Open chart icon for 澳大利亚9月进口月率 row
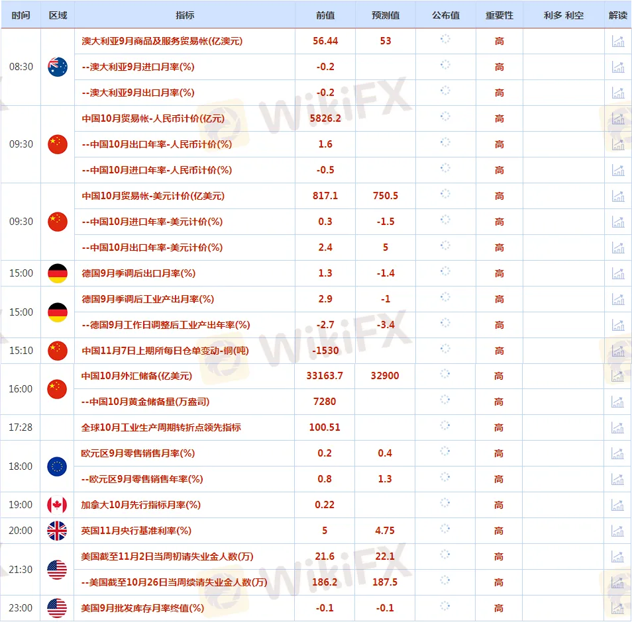Viewport: 632px width, 622px height. tap(618, 67)
